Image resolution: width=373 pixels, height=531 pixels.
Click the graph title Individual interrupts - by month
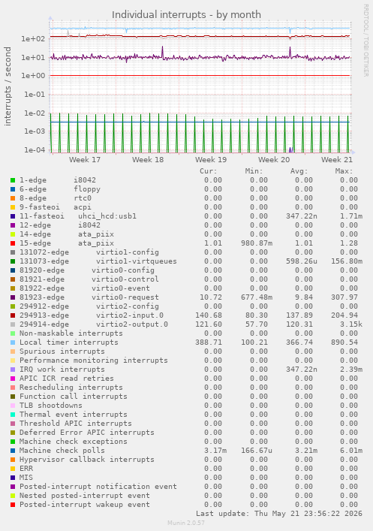tap(186, 14)
